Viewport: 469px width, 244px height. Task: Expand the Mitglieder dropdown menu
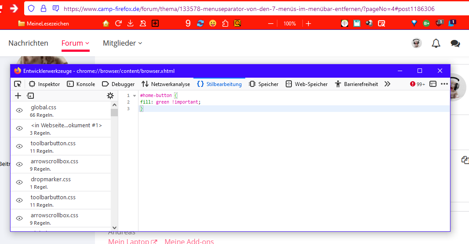[x=122, y=43]
